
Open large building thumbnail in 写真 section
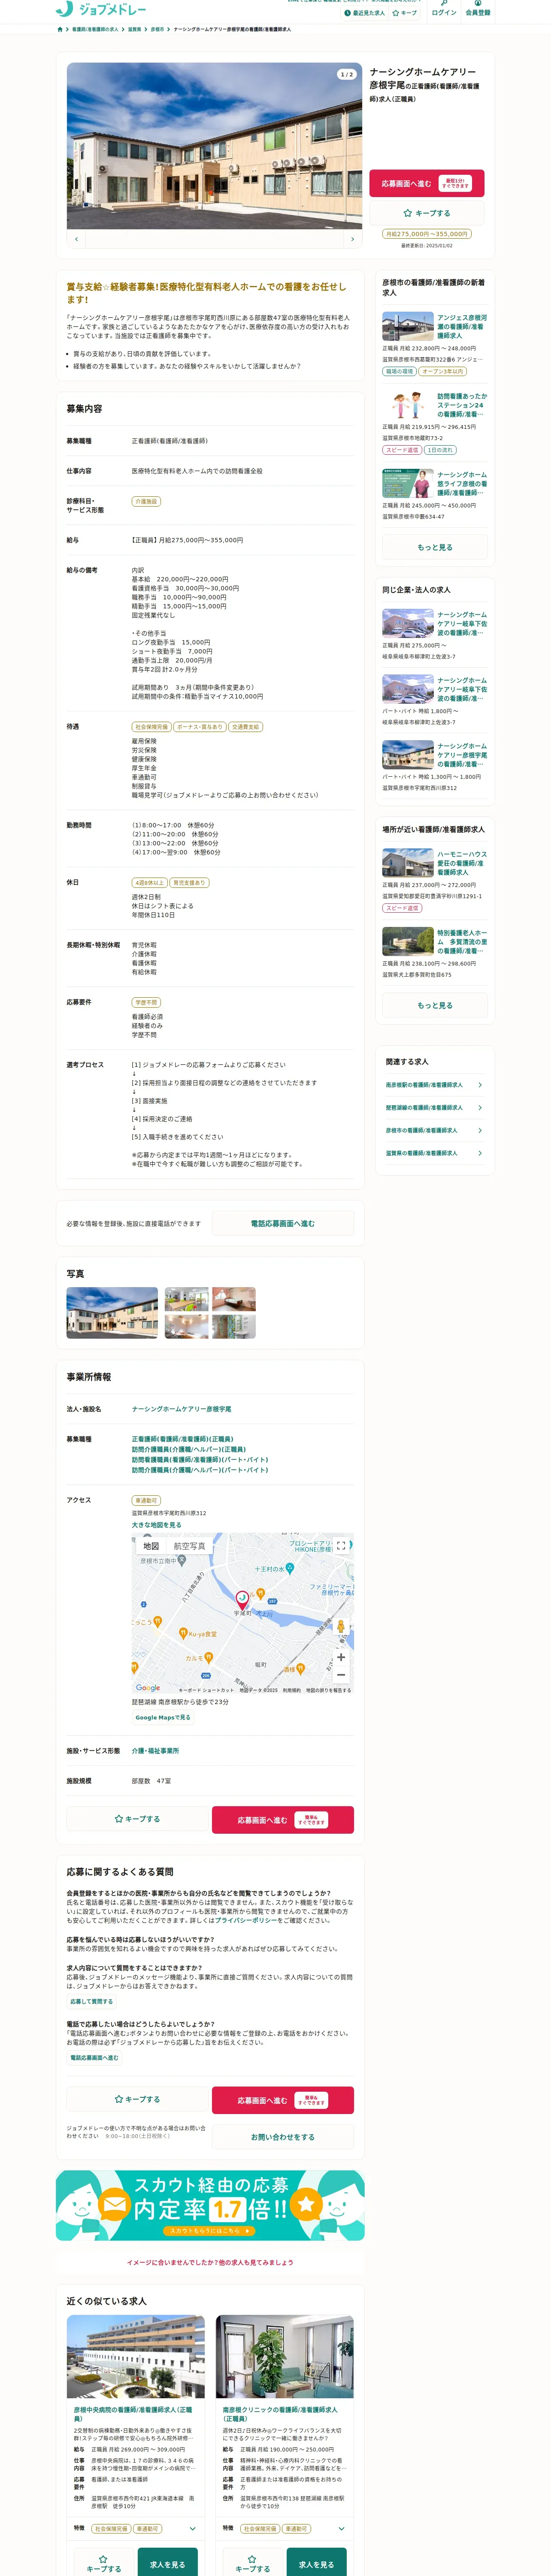(x=112, y=1312)
